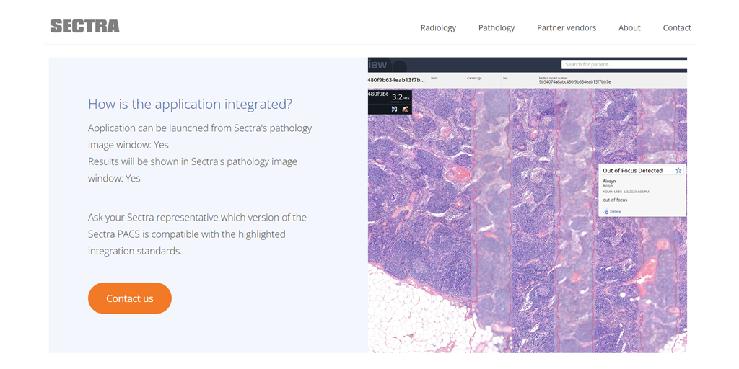The height and width of the screenshot is (369, 739).
Task: Open the Radiology menu
Action: (438, 27)
